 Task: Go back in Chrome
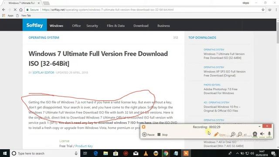(x=4, y=10)
